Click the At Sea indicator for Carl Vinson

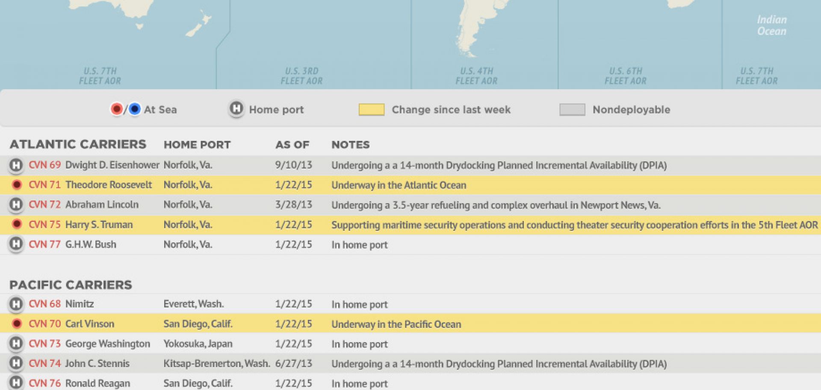tap(16, 323)
